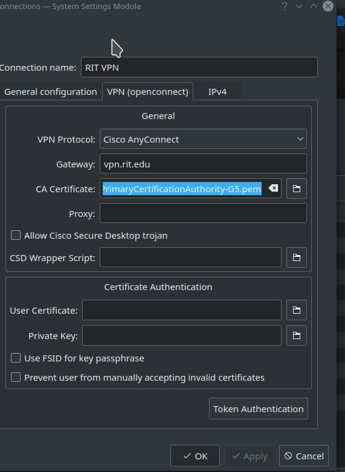Browse for User Certificate file
Viewport: 345px width, 472px height.
point(297,310)
